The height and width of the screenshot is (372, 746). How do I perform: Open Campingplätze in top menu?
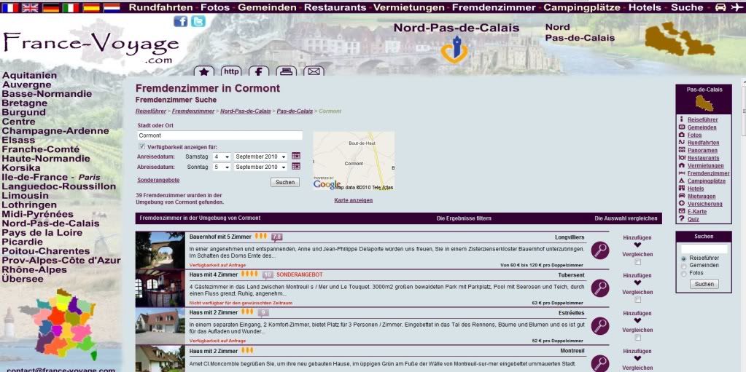click(582, 7)
